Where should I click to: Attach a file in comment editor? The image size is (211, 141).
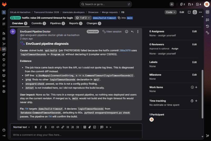pos(90,127)
